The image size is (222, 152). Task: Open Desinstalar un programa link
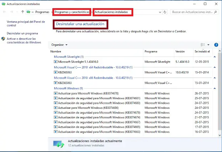[22, 33]
